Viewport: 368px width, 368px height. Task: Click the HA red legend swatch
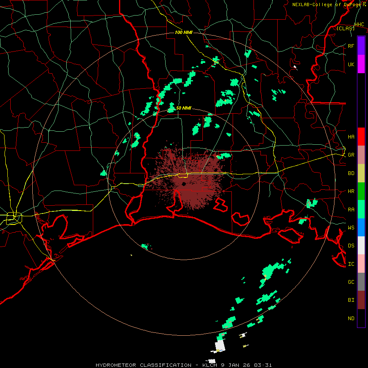point(361,137)
